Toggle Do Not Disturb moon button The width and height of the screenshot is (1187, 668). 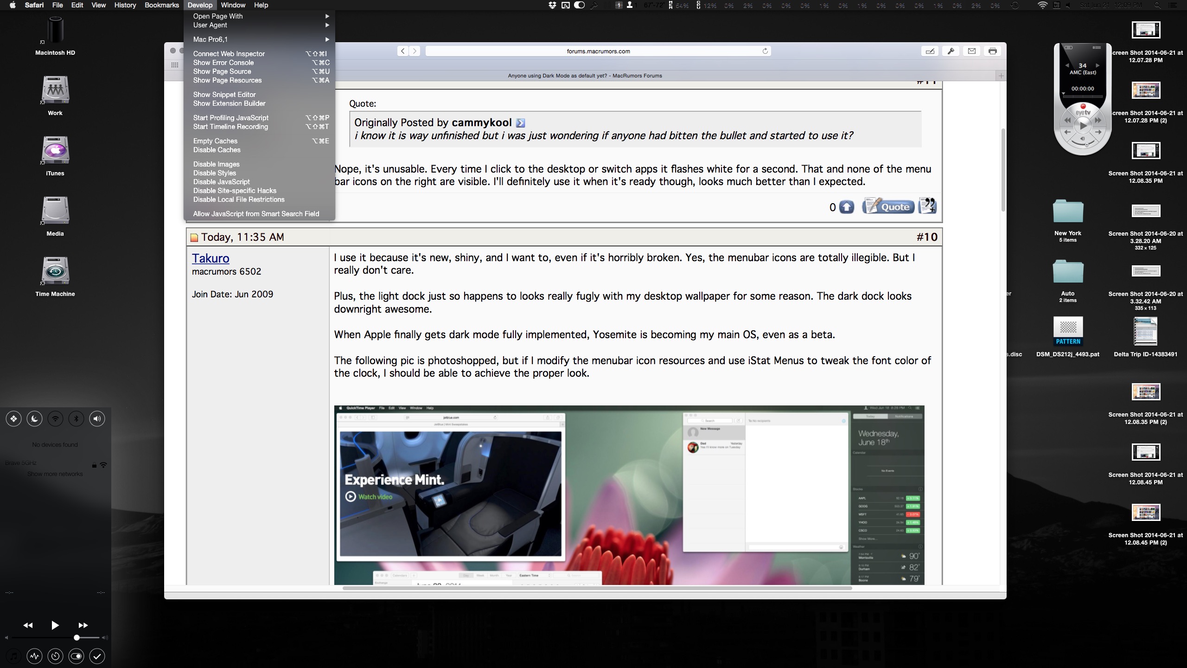(x=35, y=419)
